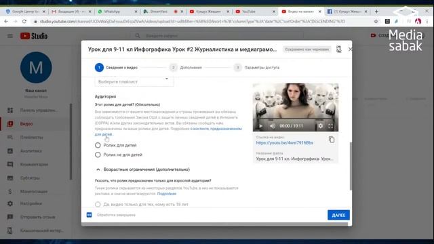Click the channel avatar with letter M

[x=36, y=68]
